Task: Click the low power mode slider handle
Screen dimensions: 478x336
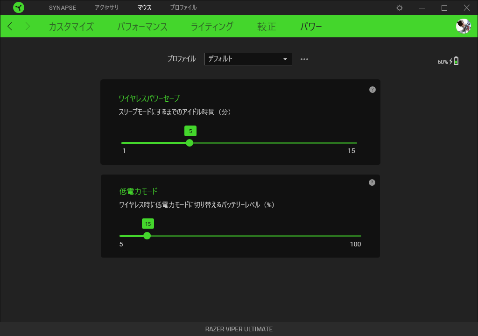Action: click(x=147, y=236)
